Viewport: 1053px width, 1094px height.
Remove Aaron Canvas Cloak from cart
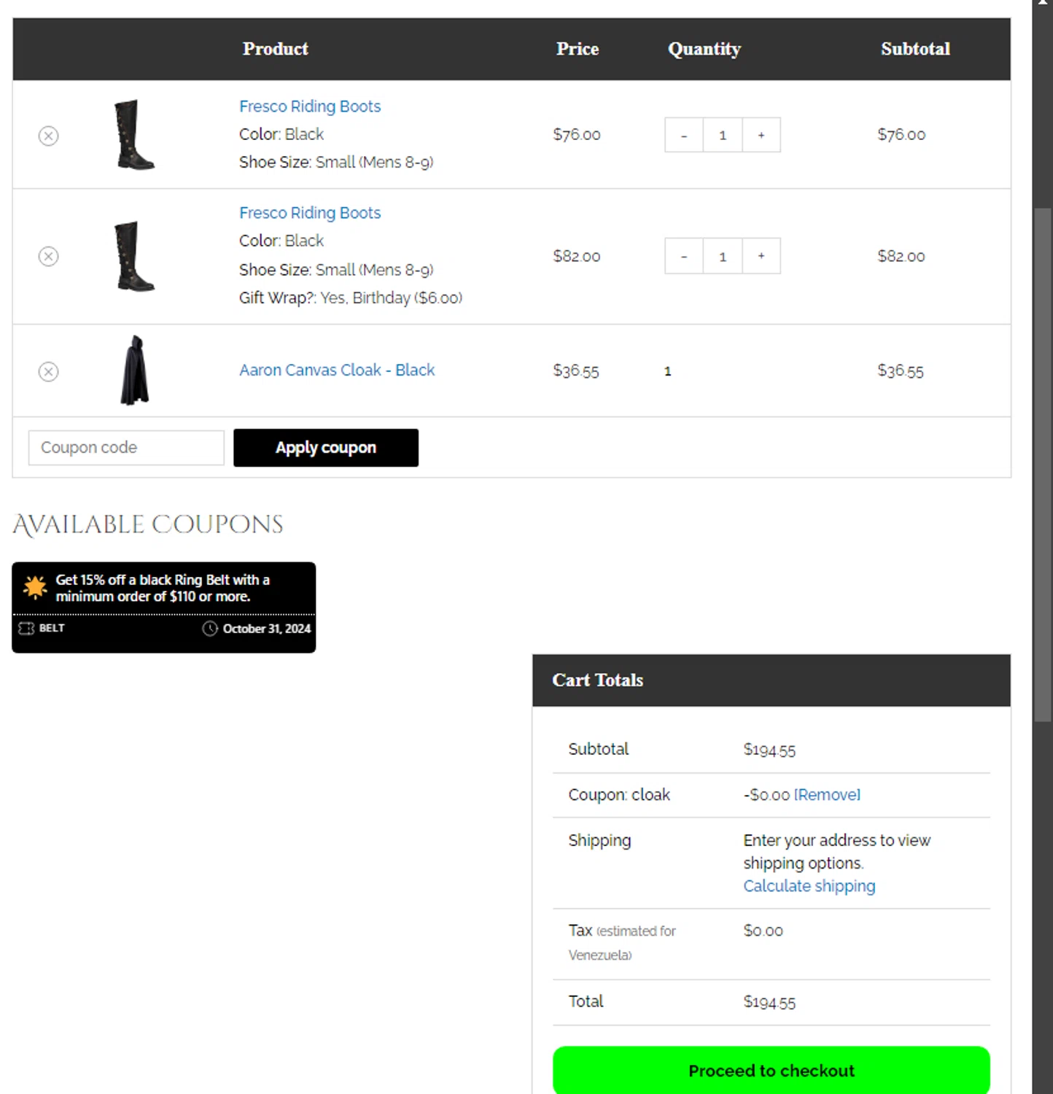click(x=48, y=371)
